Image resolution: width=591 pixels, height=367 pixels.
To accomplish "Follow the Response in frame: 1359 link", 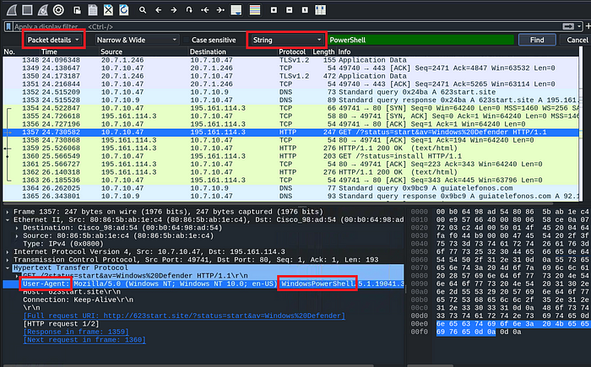I will (x=76, y=332).
